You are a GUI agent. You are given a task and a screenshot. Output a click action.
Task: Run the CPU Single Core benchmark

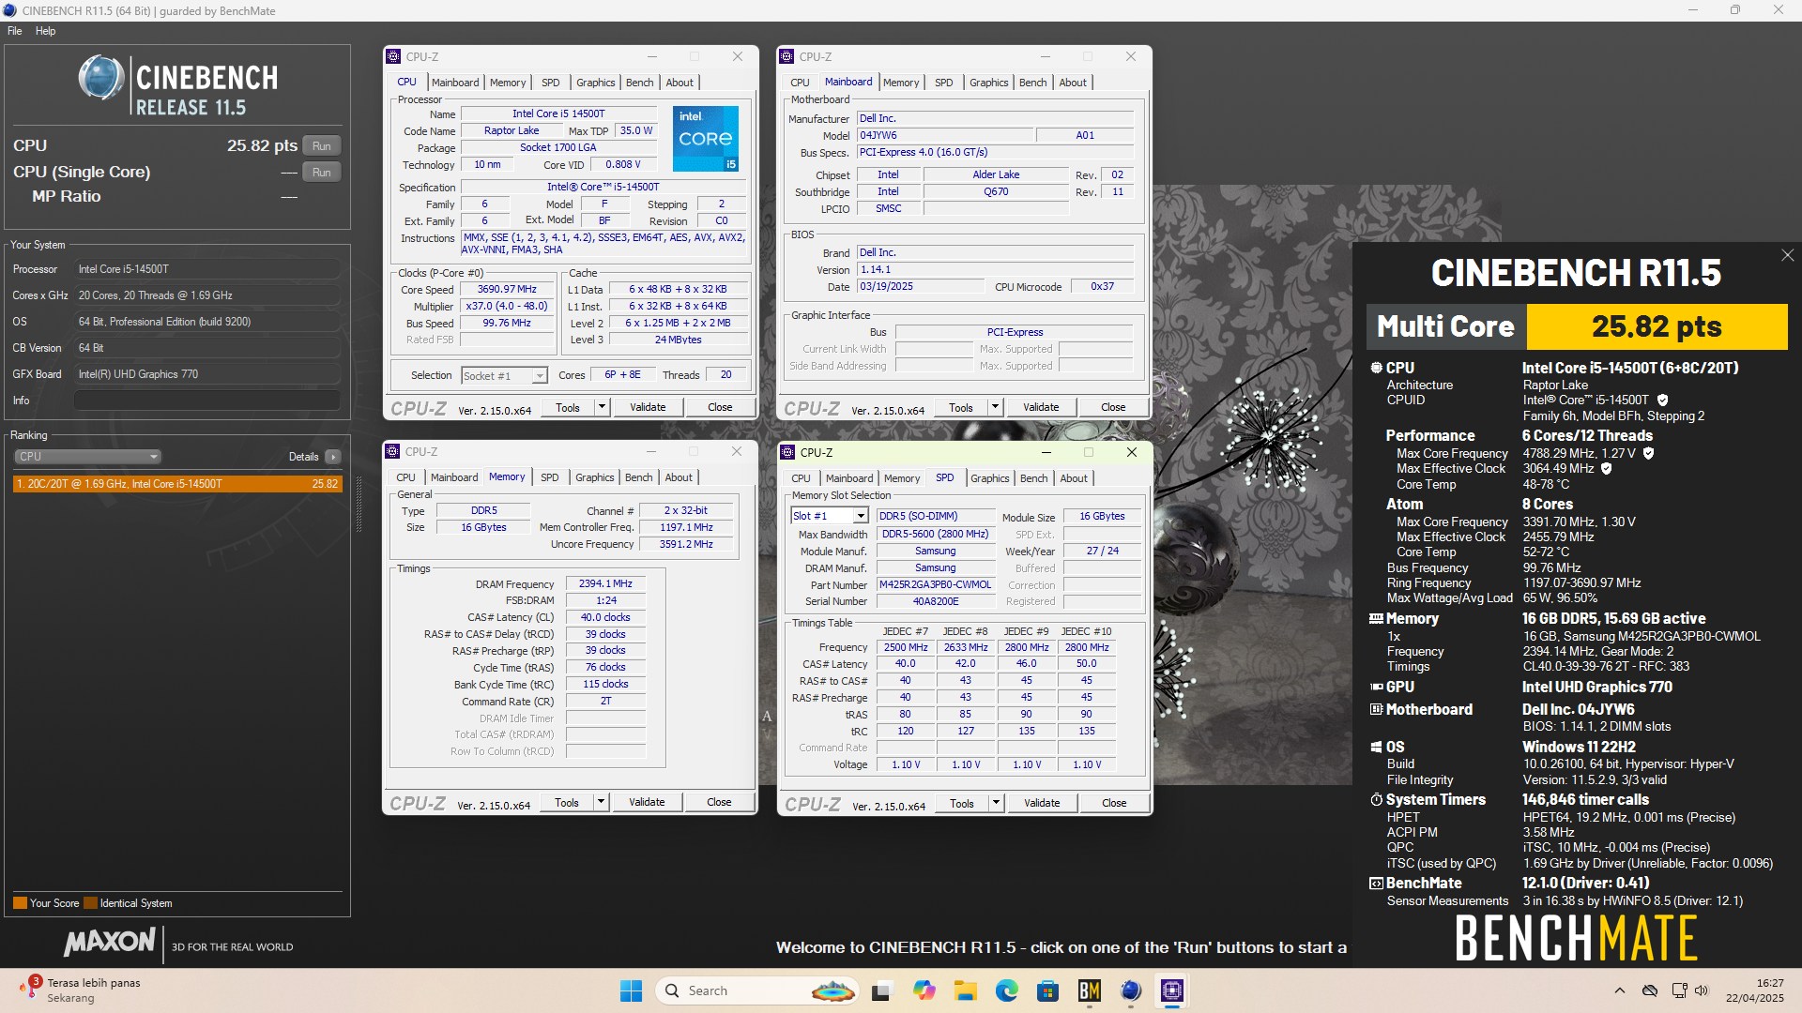pos(322,173)
